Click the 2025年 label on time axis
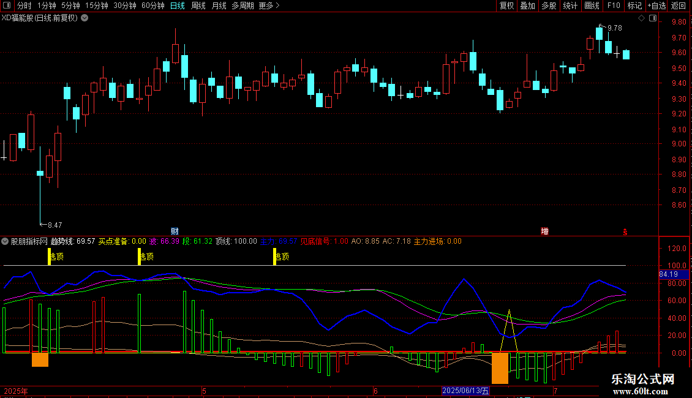The image size is (692, 398). pyautogui.click(x=16, y=391)
